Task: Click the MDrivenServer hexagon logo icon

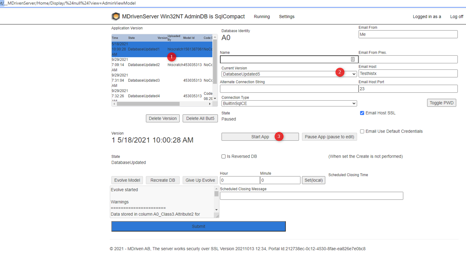Action: pos(116,16)
